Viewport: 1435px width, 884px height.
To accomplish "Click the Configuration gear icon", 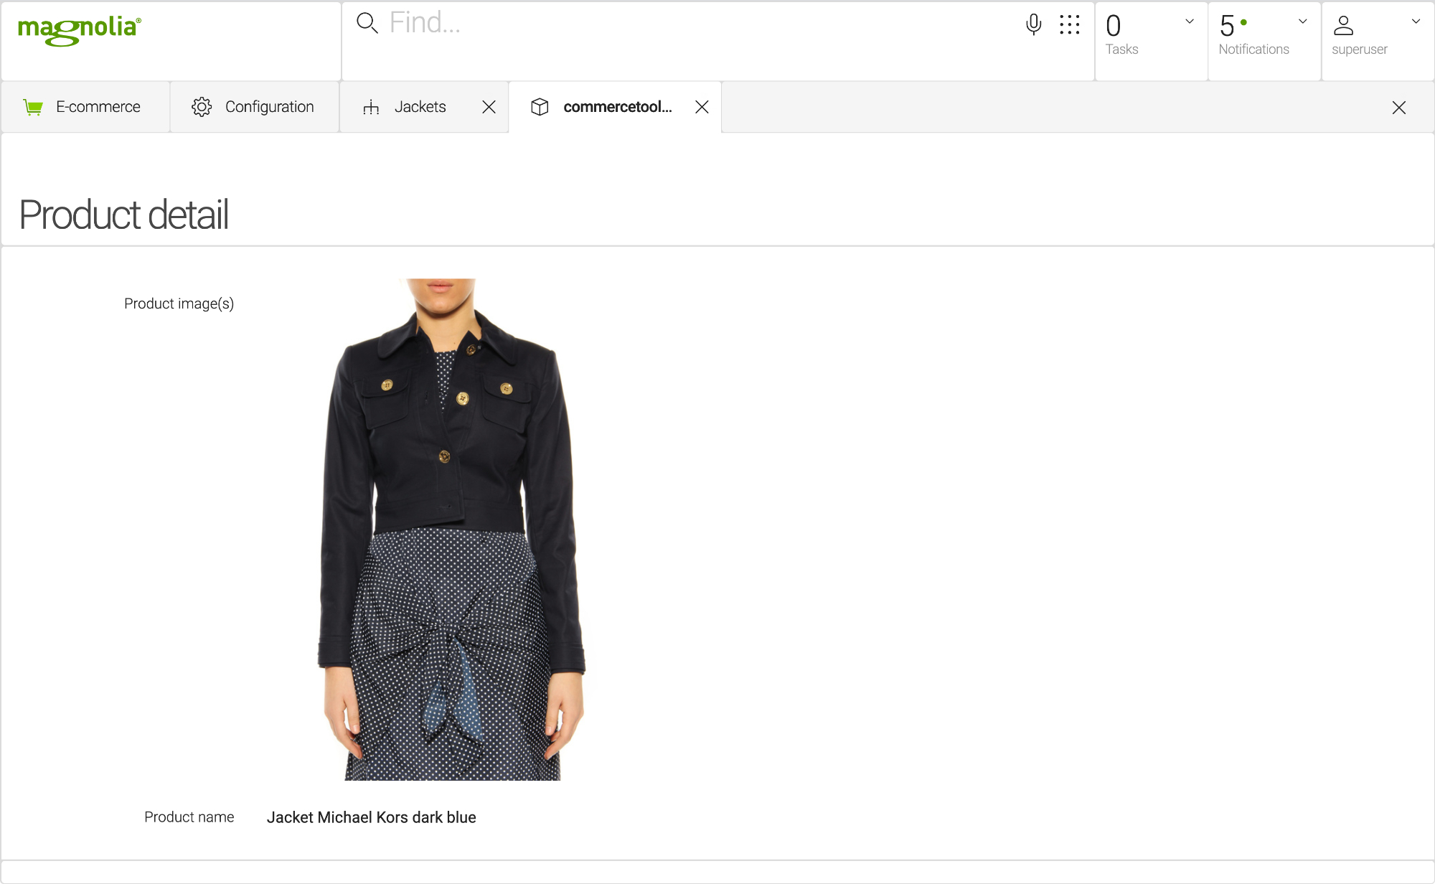I will pyautogui.click(x=202, y=107).
